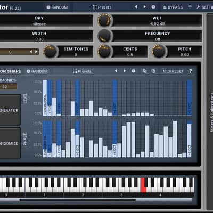Click the +1 OCT column in LEVEL graph
Image resolution: width=213 pixels, height=213 pixels.
pyautogui.click(x=50, y=98)
